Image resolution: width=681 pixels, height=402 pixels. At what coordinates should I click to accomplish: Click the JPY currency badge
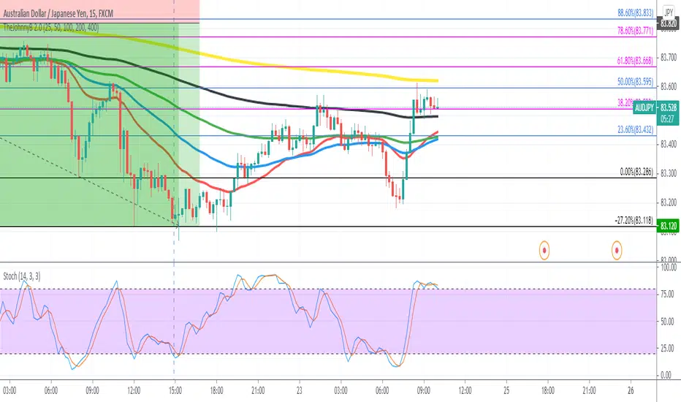coord(669,13)
